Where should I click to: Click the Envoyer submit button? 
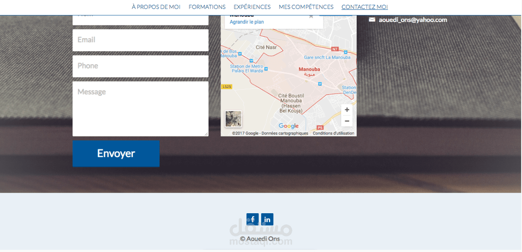[116, 153]
